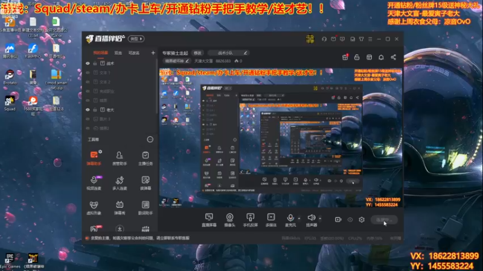Open the 虚拟形象 virtual avatar tool

94,207
